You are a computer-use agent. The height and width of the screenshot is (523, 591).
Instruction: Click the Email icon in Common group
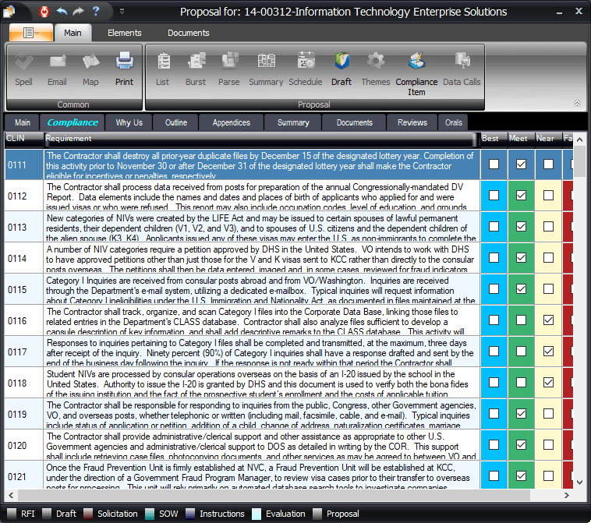(x=57, y=62)
